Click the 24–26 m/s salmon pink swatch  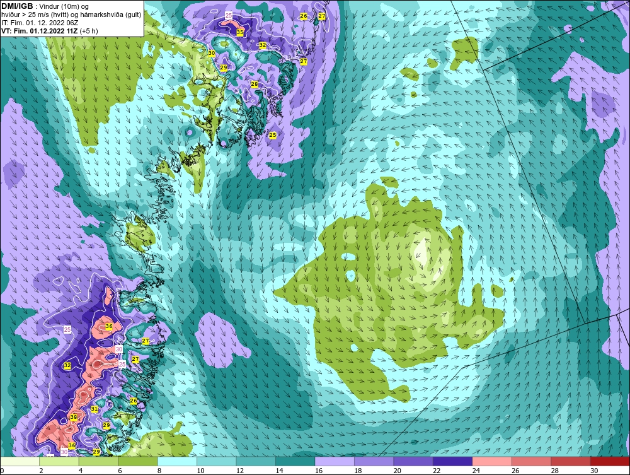point(492,461)
